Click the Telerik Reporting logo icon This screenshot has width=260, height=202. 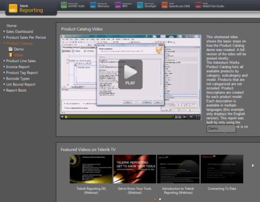[13, 8]
